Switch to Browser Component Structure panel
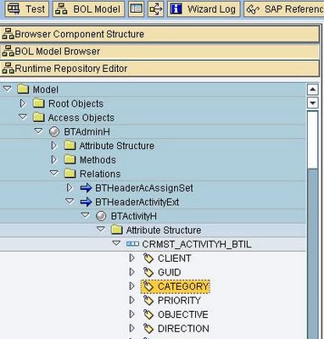324x339 pixels. (159, 34)
